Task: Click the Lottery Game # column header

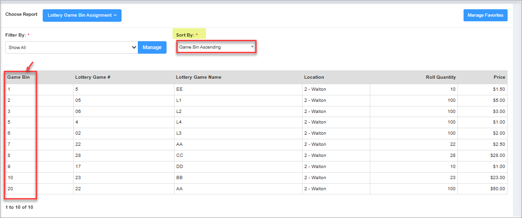Action: tap(92, 77)
